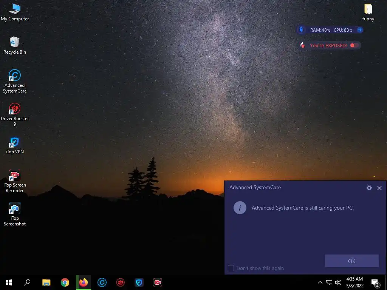Open iTop Screen Recorder from taskbar
This screenshot has height=290, width=387.
pos(158,282)
